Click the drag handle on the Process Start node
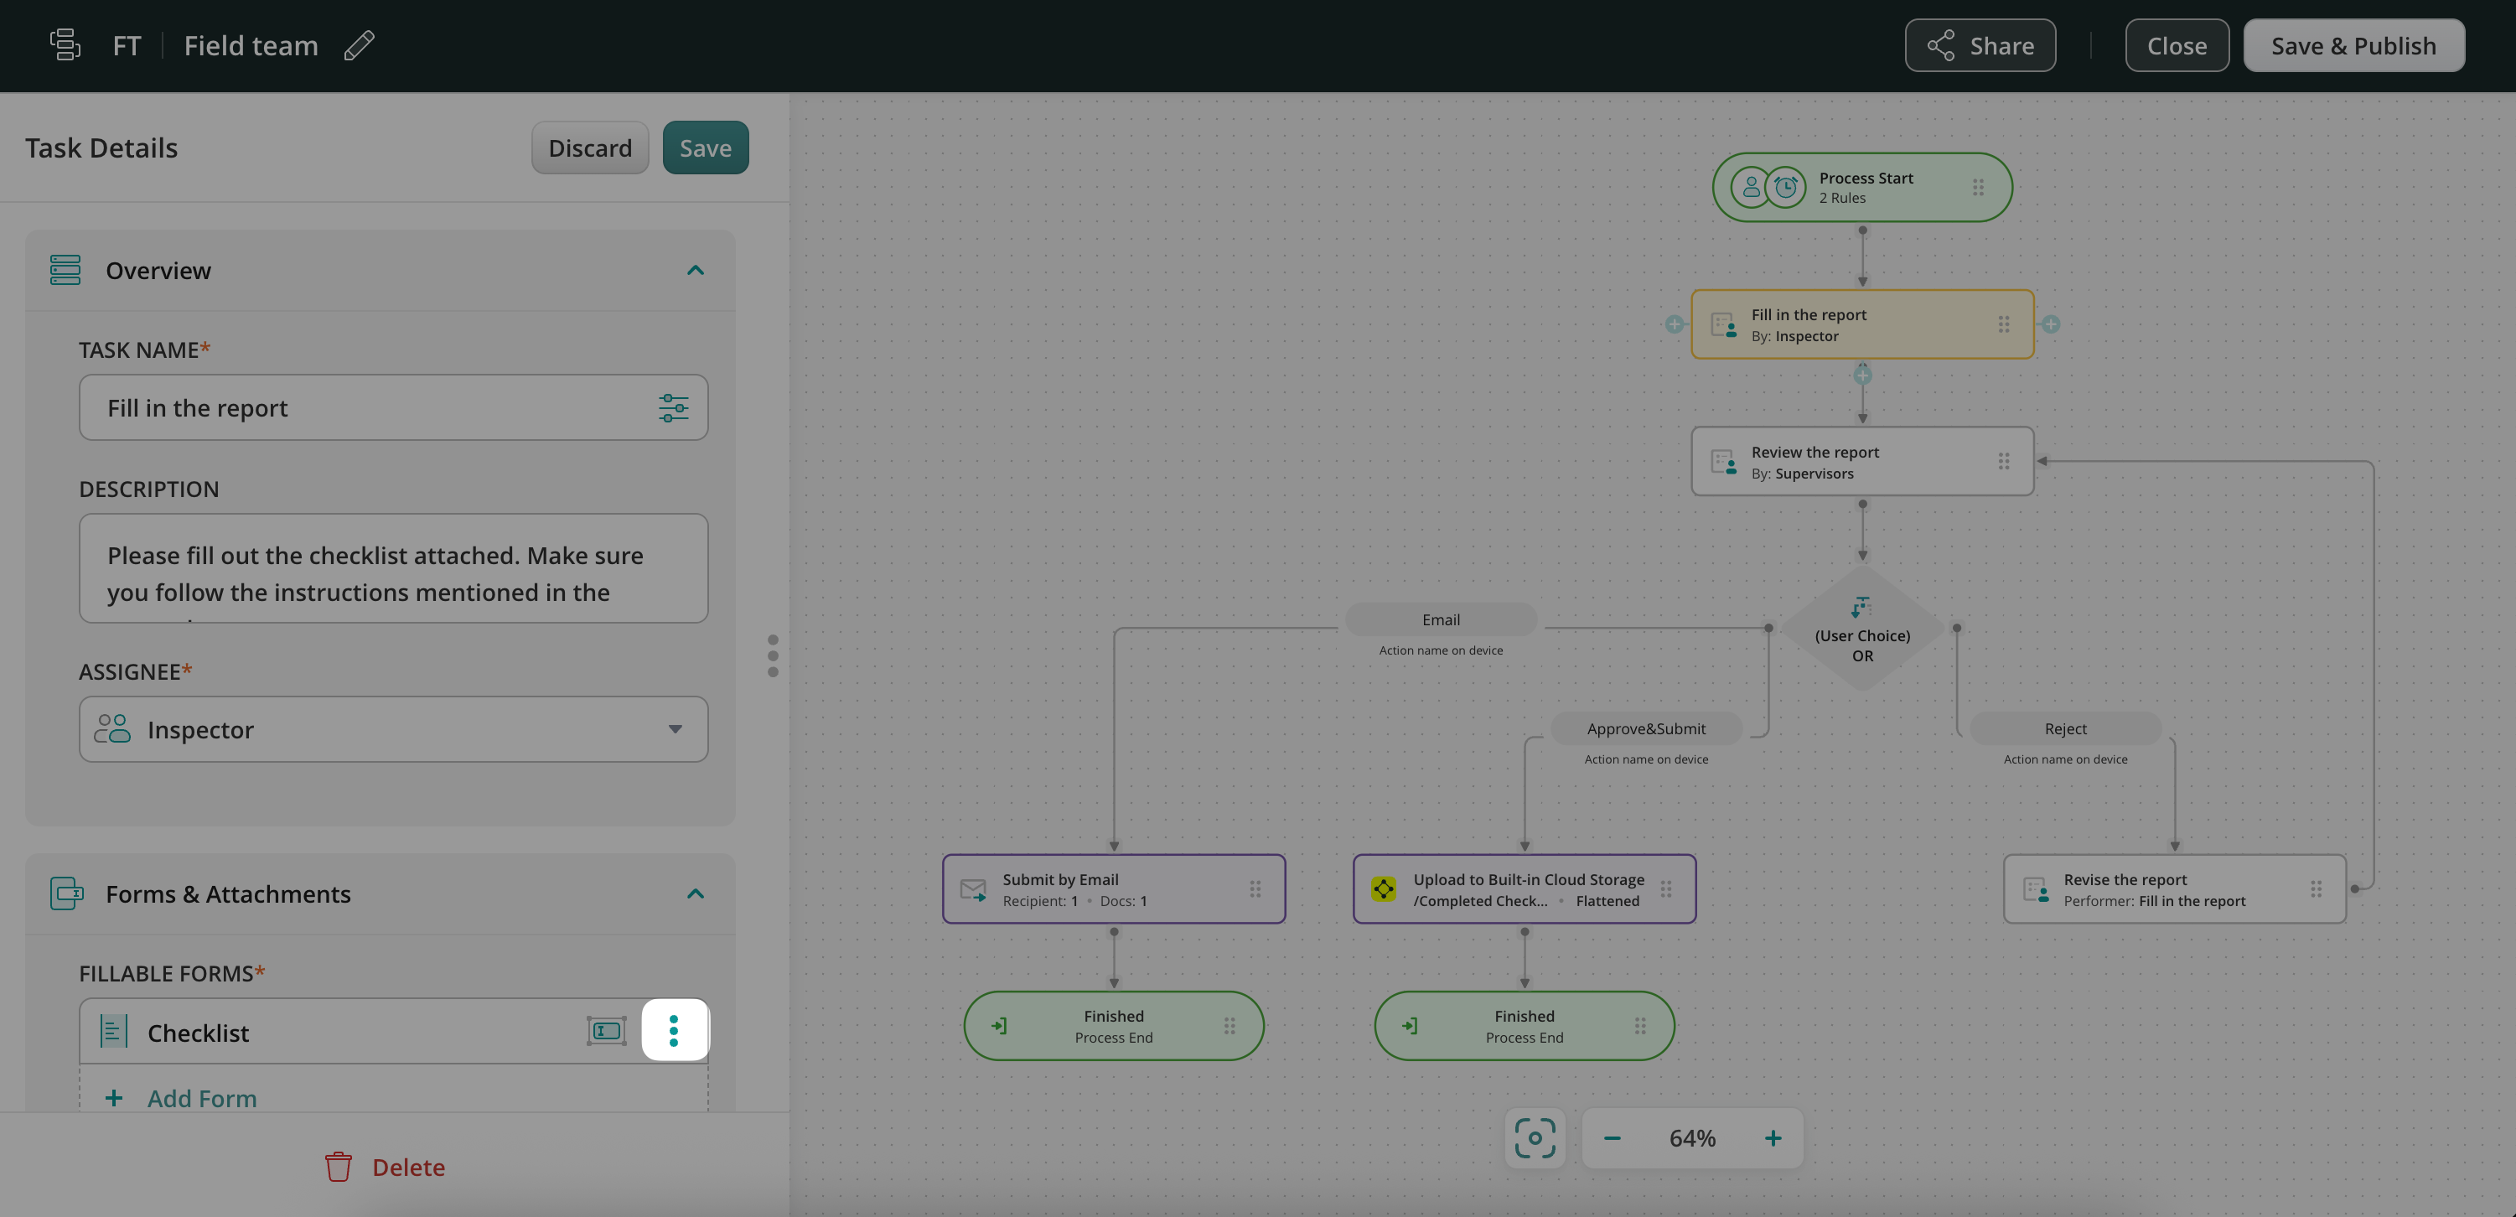2516x1217 pixels. (x=1978, y=187)
